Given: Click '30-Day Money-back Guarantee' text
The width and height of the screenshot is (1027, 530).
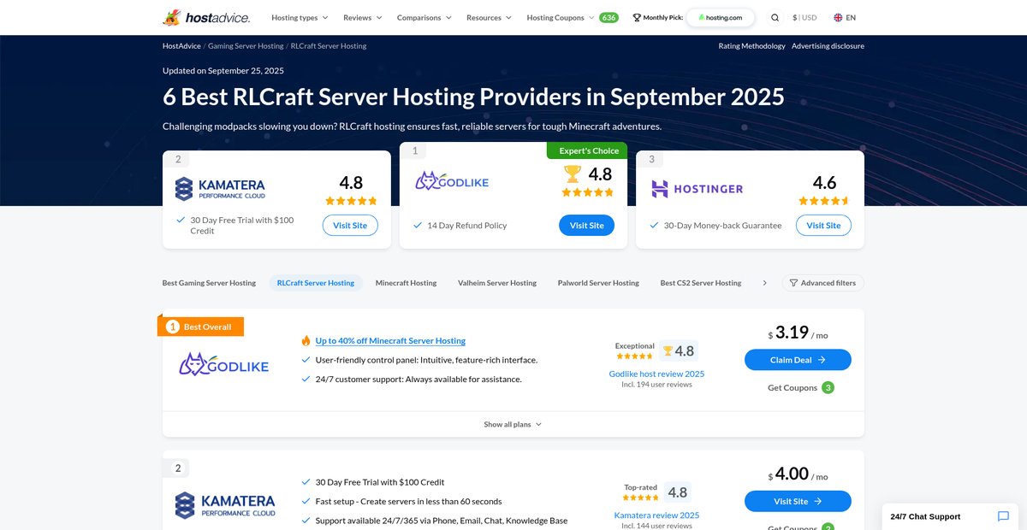Looking at the screenshot, I should click(722, 226).
